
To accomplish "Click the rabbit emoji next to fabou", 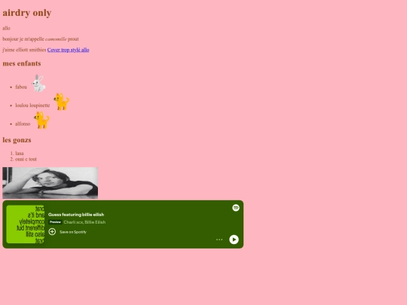I will [x=38, y=84].
